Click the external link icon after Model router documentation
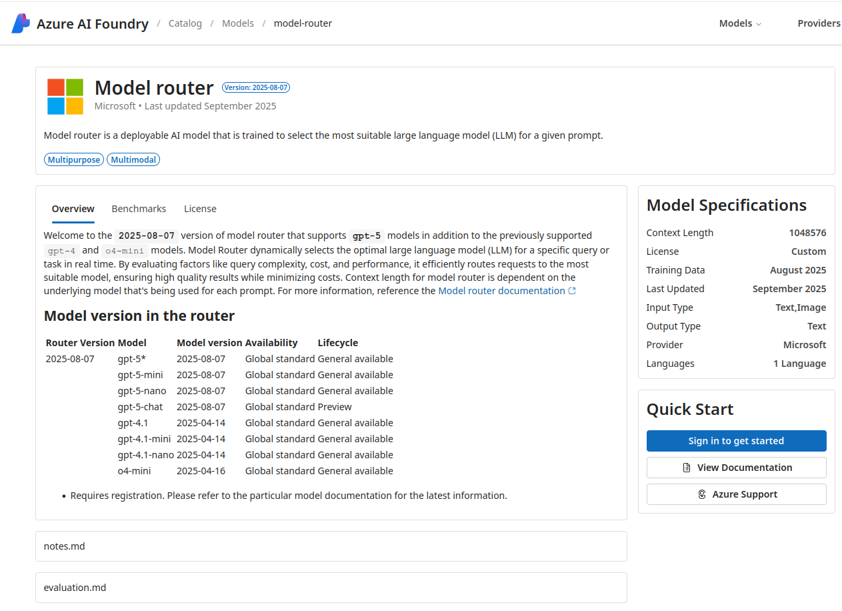The width and height of the screenshot is (842, 611). [572, 291]
